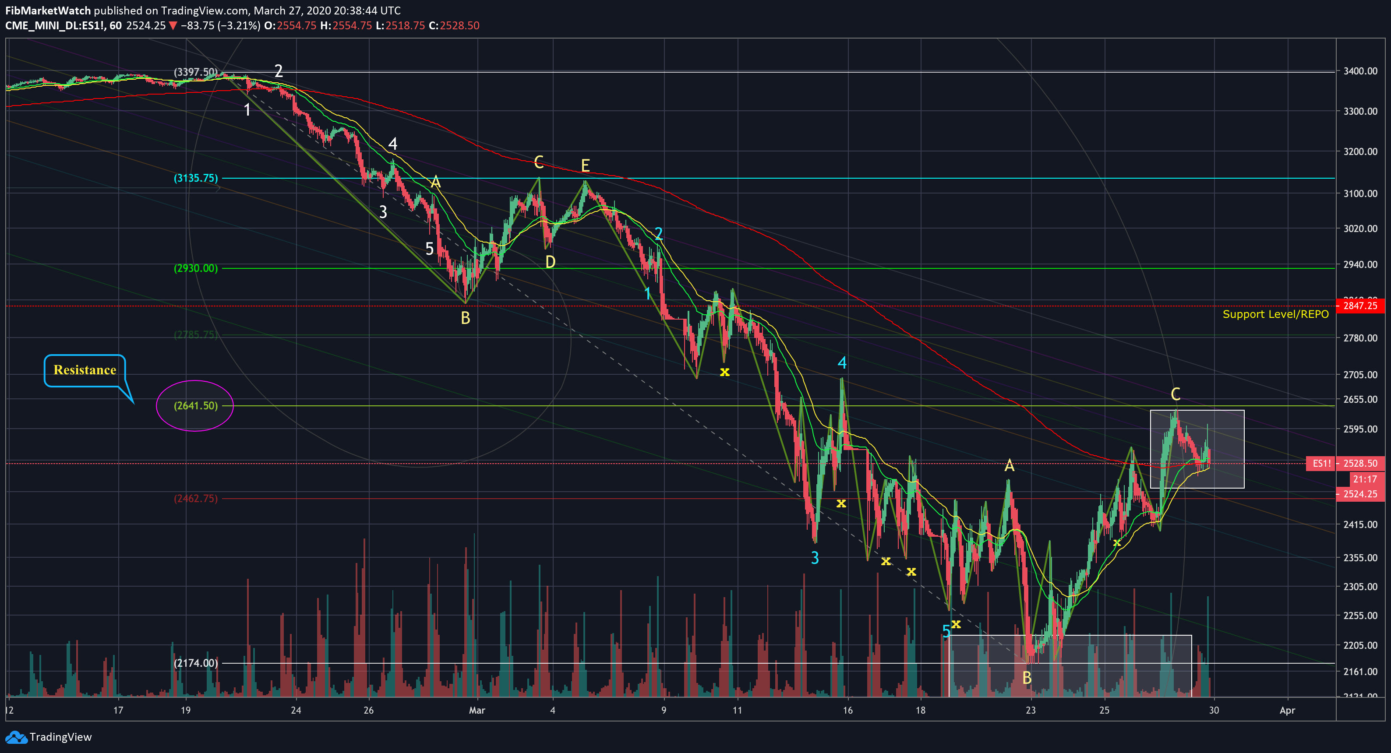Select the green (2930.00) level label
The image size is (1391, 753).
point(195,268)
